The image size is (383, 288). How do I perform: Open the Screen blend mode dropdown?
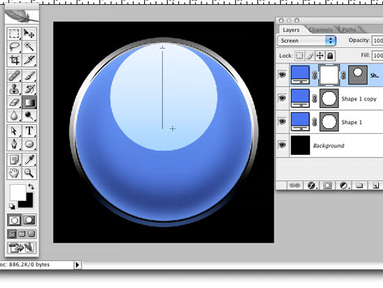point(306,40)
